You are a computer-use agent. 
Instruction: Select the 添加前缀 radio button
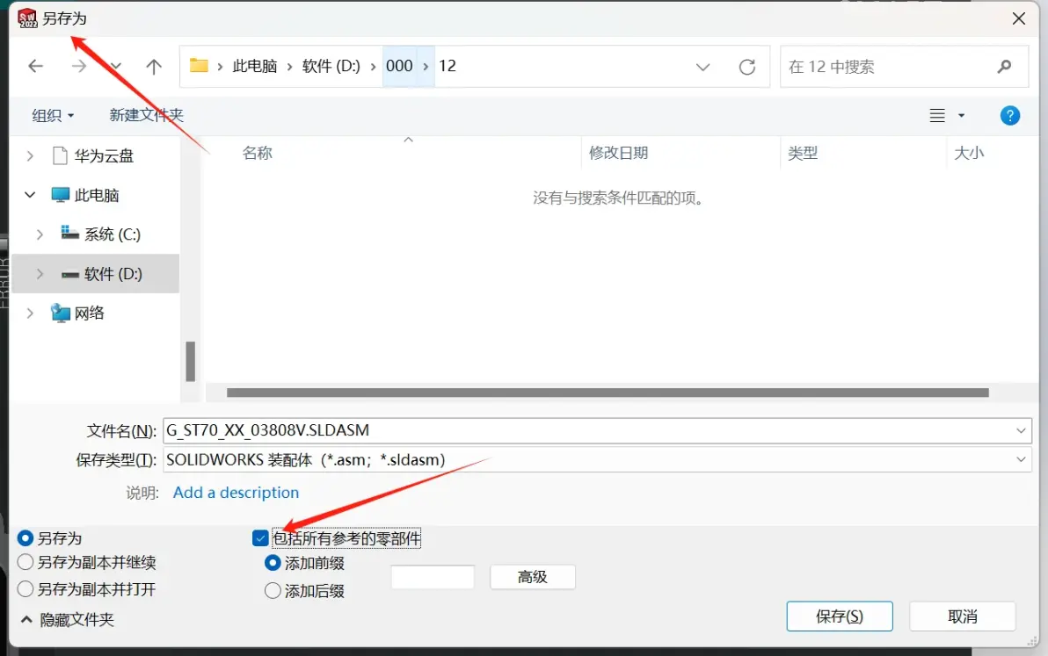click(273, 563)
